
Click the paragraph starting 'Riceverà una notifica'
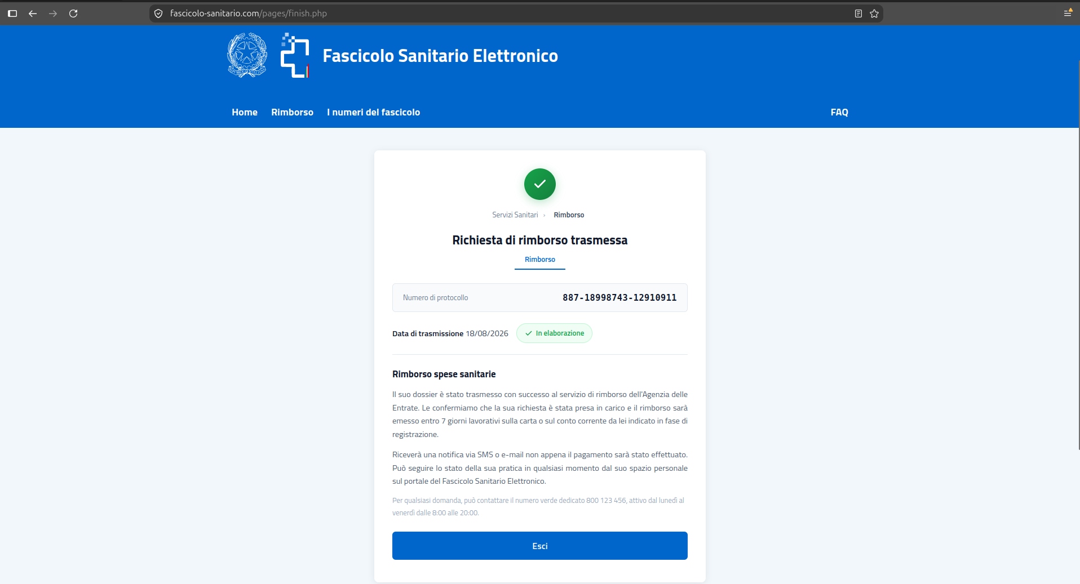pos(540,468)
